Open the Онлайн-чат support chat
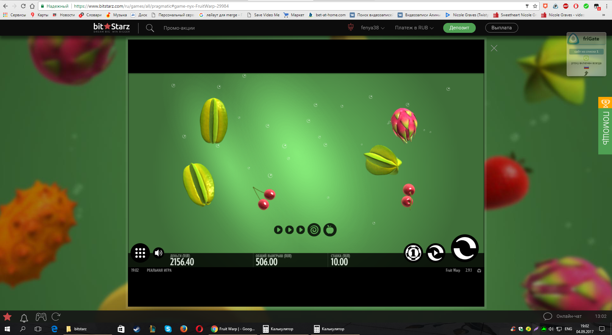Screen dimensions: 612x335 coord(563,316)
